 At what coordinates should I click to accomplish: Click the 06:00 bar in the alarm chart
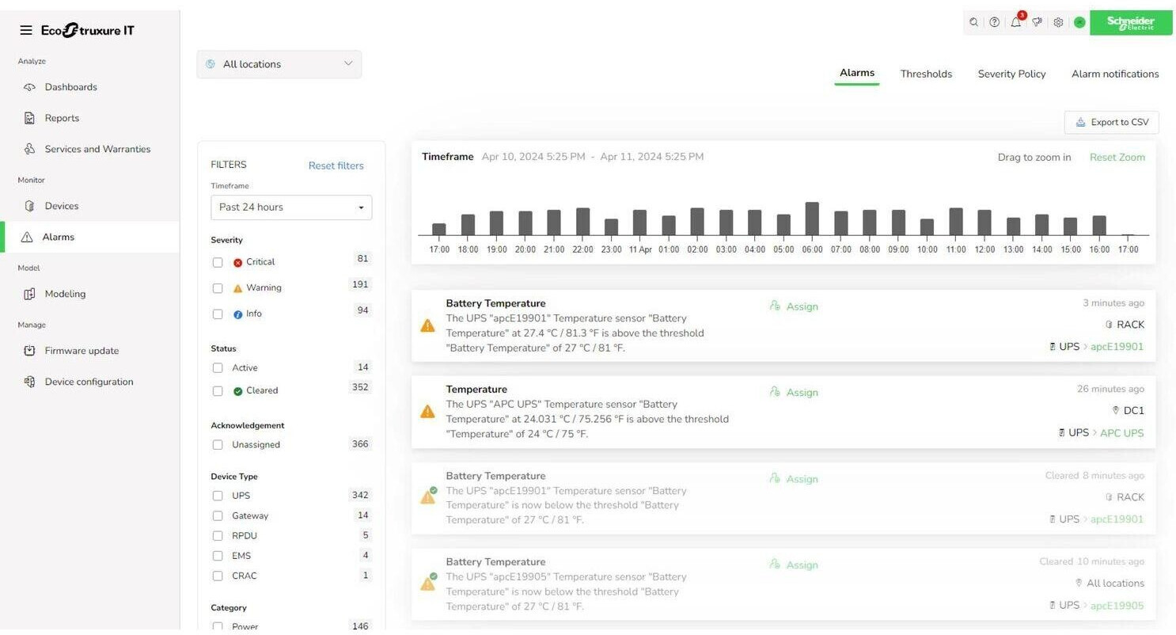(x=812, y=219)
